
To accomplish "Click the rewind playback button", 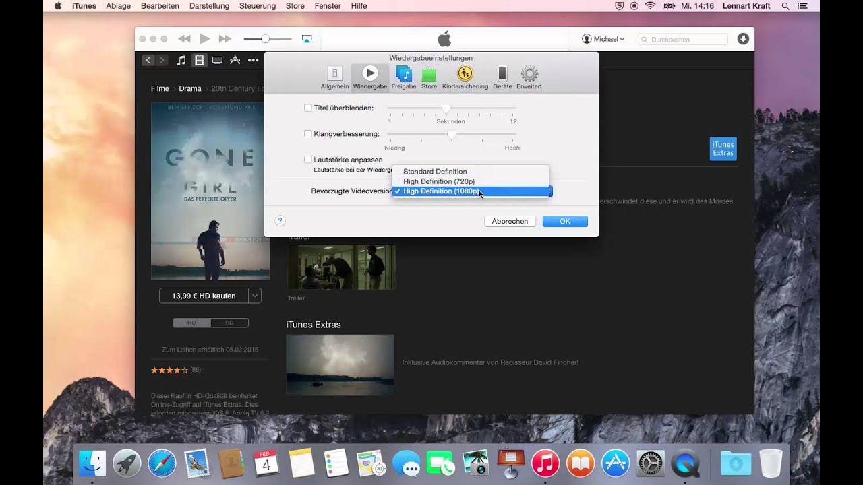I will point(184,39).
